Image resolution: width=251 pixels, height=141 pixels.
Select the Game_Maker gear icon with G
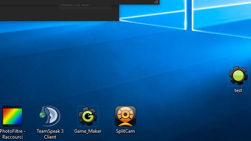88,116
